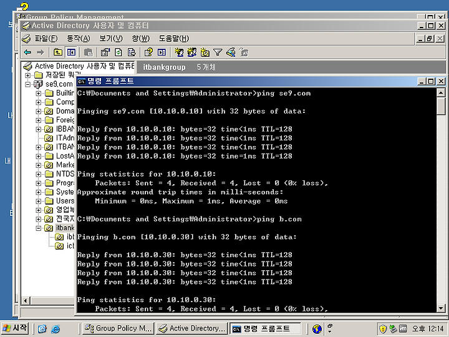449x337 pixels.
Task: Select the Program Data tree item
Action: click(65, 183)
